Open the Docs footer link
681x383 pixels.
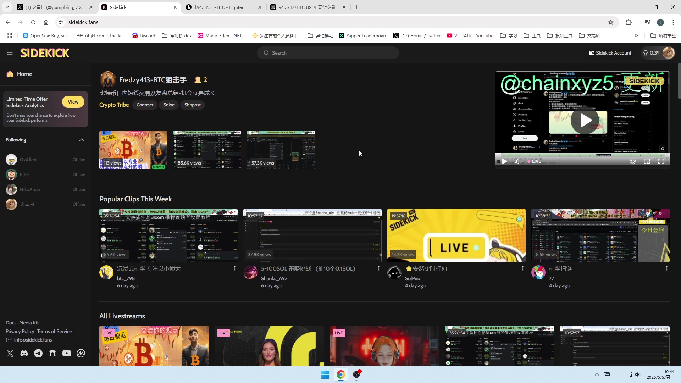[x=11, y=323]
